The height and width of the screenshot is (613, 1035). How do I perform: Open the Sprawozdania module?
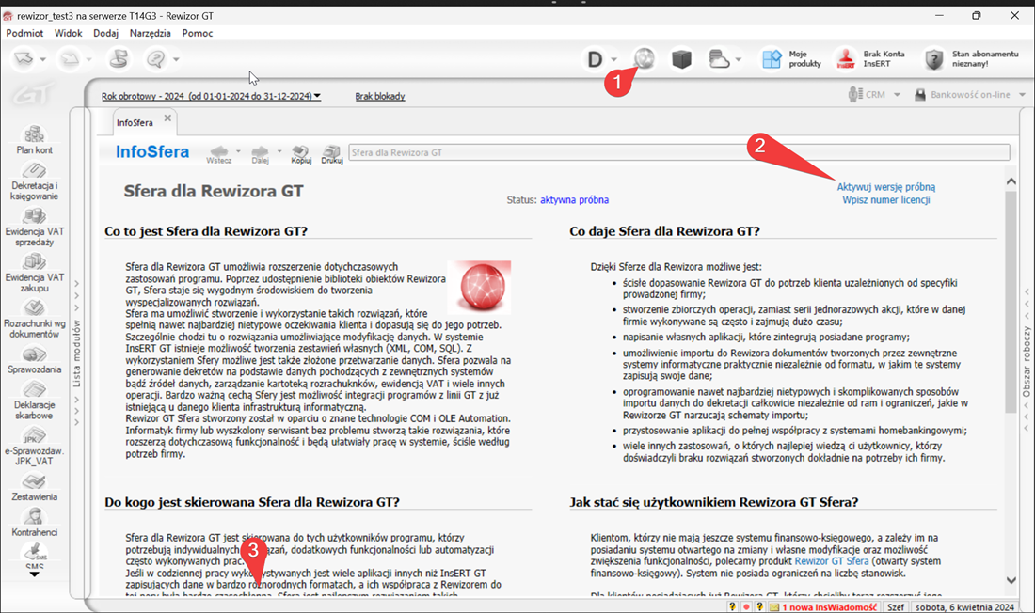tap(34, 359)
